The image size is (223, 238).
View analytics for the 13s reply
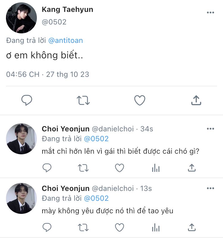point(156,228)
